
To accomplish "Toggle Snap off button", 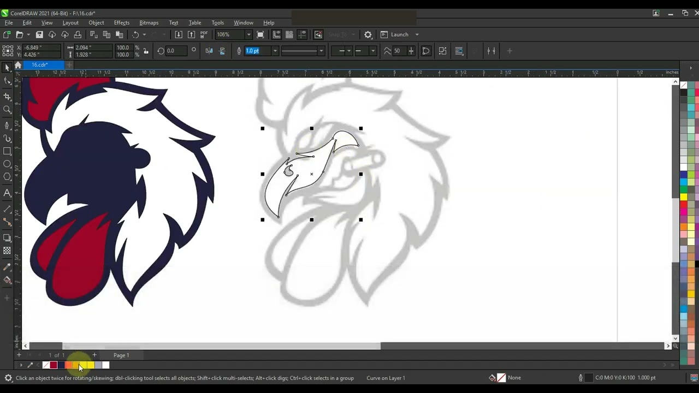I will [318, 34].
